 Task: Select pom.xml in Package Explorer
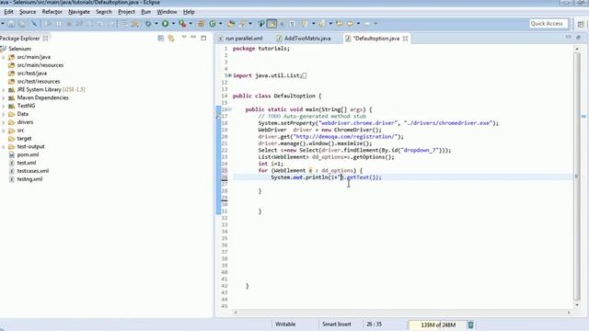click(28, 154)
